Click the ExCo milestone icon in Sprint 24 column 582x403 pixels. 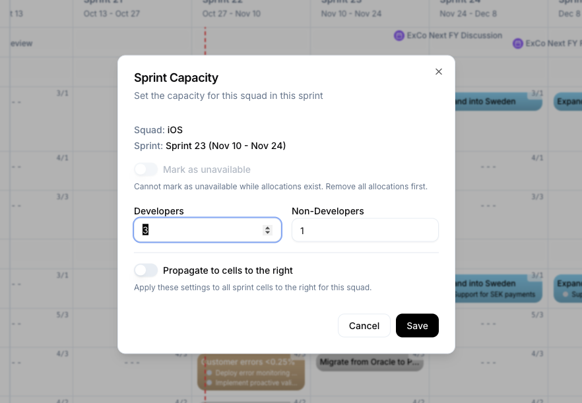pyautogui.click(x=519, y=43)
